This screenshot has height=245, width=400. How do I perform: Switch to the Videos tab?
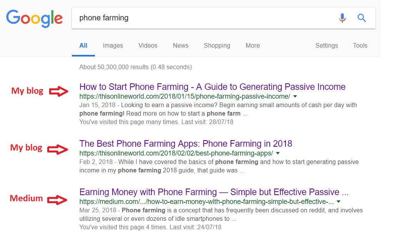148,45
